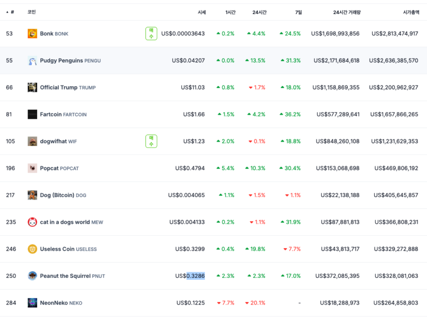Screen dimensions: 427x320
Task: Click the Fartcoin black logo icon
Action: (32, 114)
